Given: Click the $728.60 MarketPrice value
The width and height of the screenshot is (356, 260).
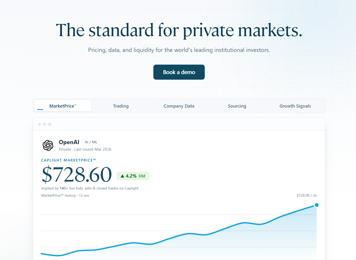Looking at the screenshot, I should click(x=77, y=174).
